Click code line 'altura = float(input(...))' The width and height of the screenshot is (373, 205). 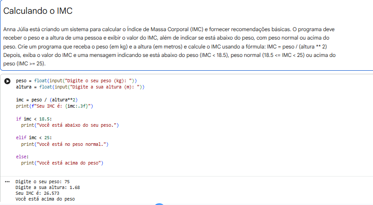point(80,87)
